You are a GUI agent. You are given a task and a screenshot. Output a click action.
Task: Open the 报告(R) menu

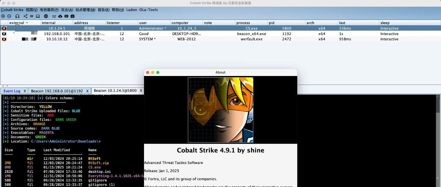point(104,10)
